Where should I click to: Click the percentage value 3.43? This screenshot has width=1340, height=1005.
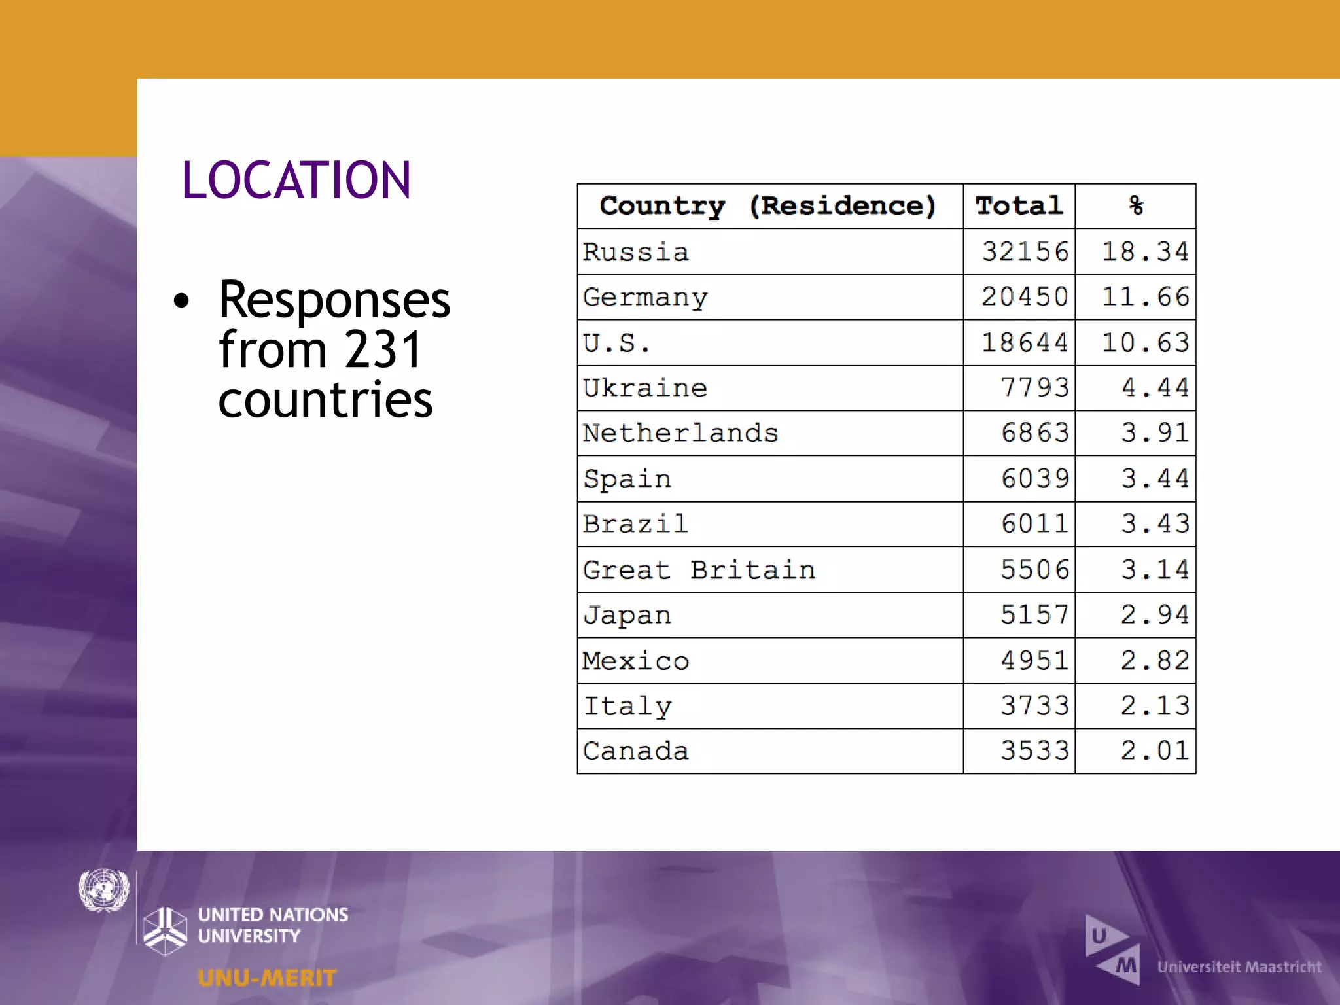click(x=1155, y=524)
